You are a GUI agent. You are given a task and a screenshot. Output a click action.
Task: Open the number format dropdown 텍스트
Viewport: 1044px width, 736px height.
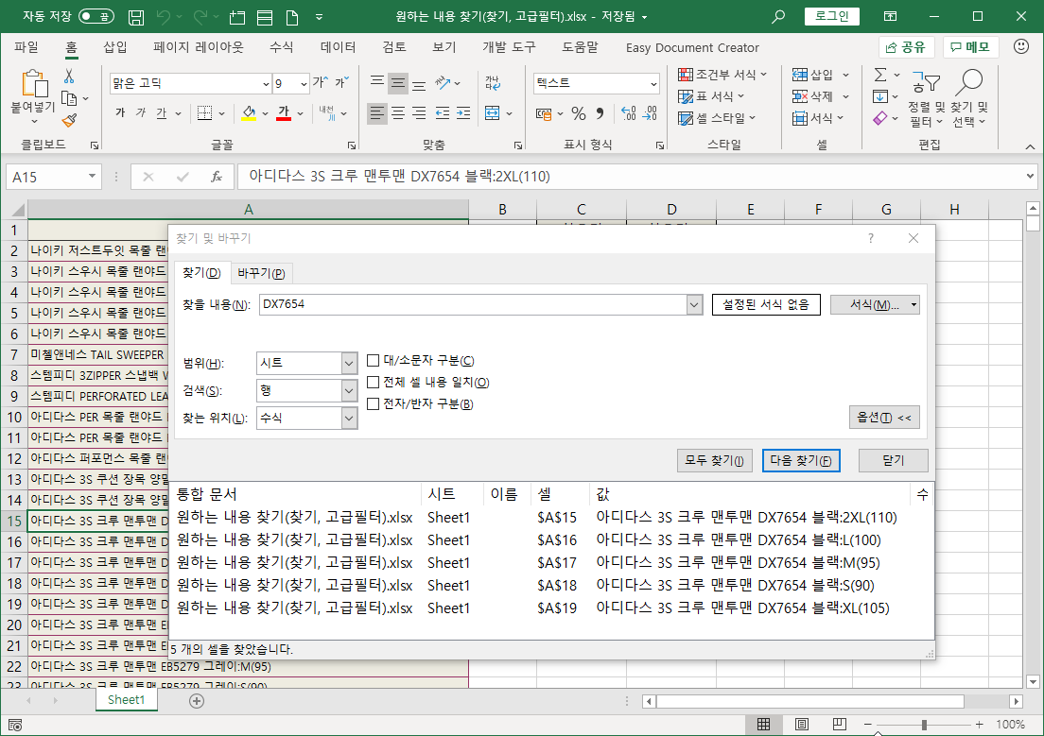pos(653,84)
